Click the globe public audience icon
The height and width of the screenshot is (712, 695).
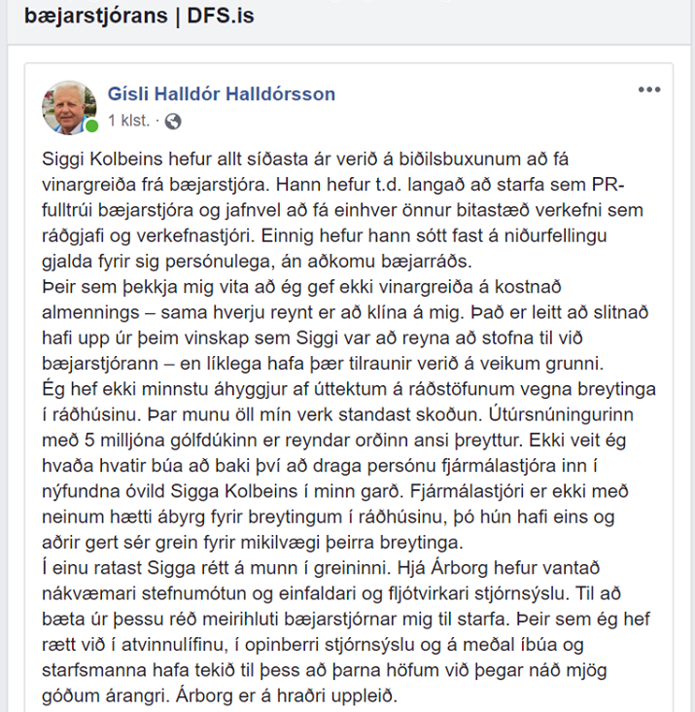tap(173, 122)
